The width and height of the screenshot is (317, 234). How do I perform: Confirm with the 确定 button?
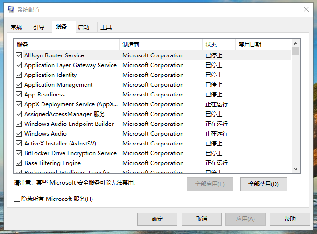157,219
